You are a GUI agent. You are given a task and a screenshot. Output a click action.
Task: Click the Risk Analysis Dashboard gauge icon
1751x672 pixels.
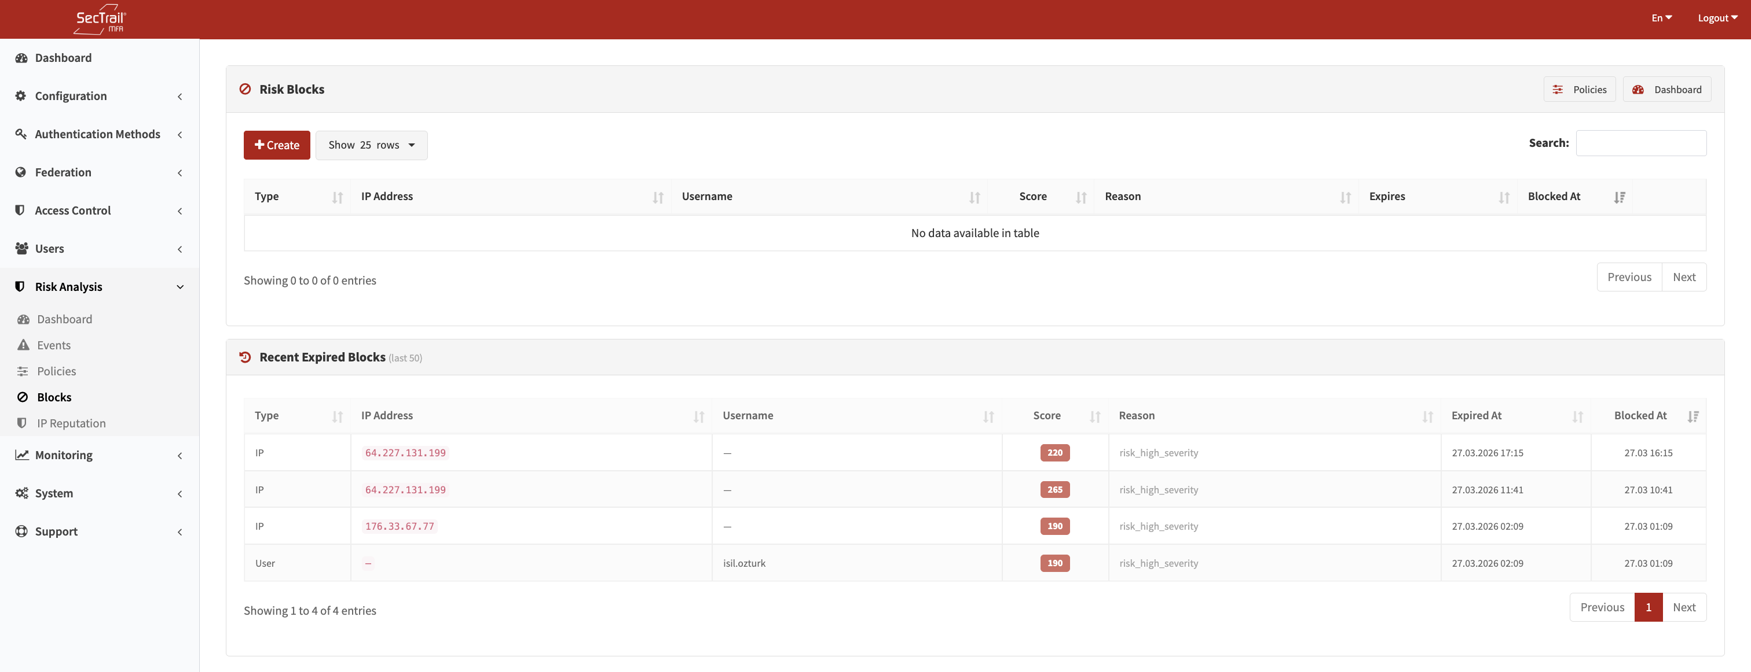pos(23,319)
